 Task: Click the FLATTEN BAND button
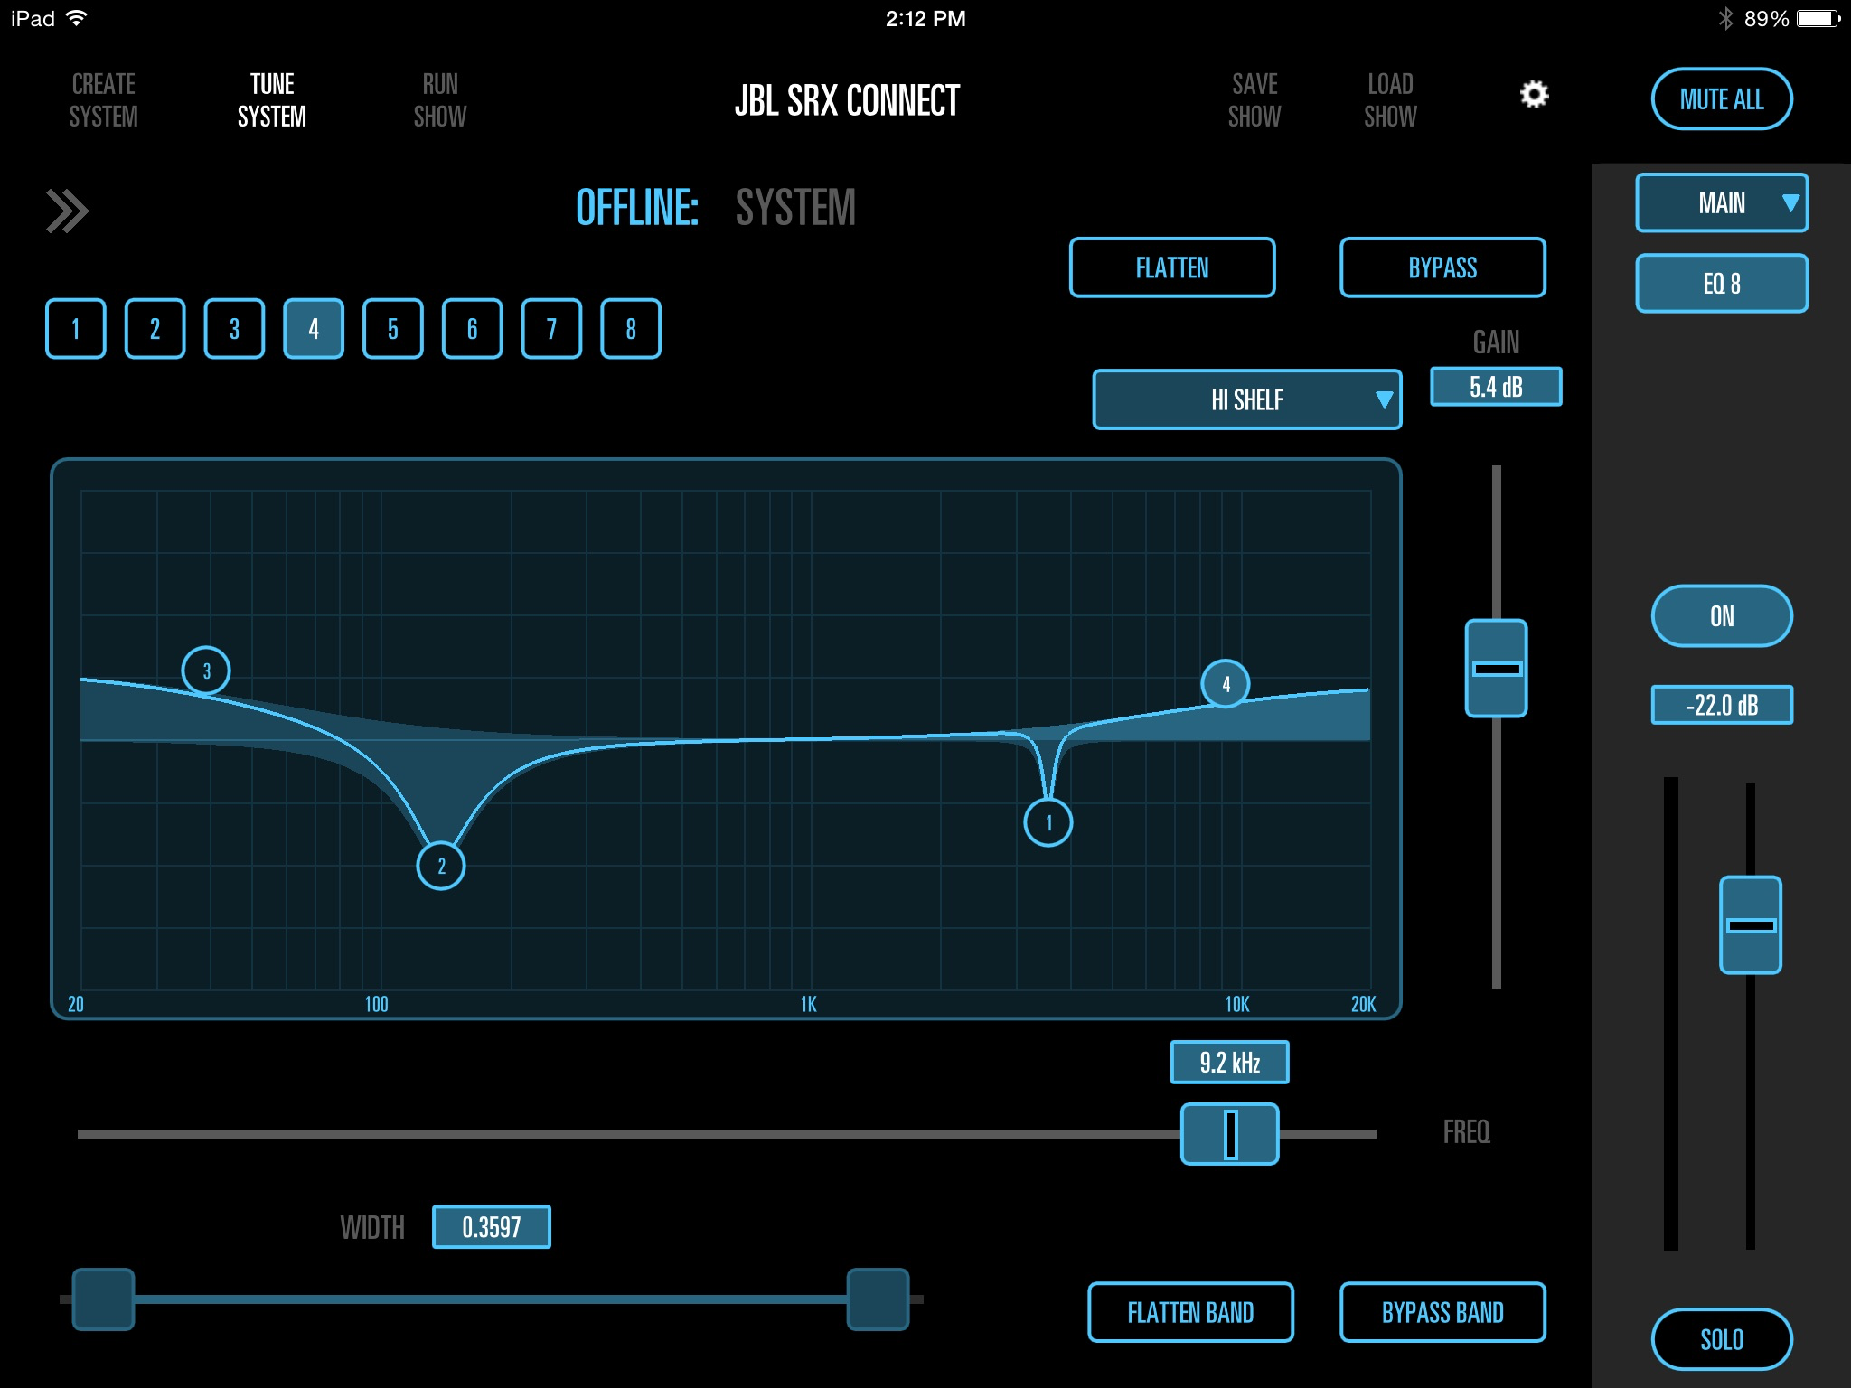pyautogui.click(x=1190, y=1312)
